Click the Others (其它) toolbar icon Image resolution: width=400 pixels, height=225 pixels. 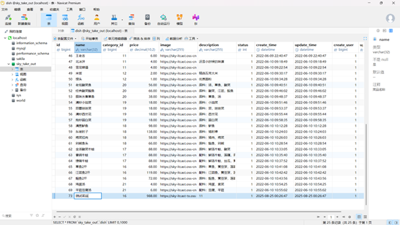click(x=114, y=19)
